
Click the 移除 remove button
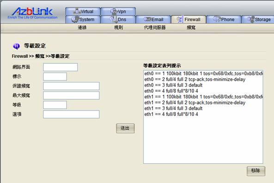point(256,171)
